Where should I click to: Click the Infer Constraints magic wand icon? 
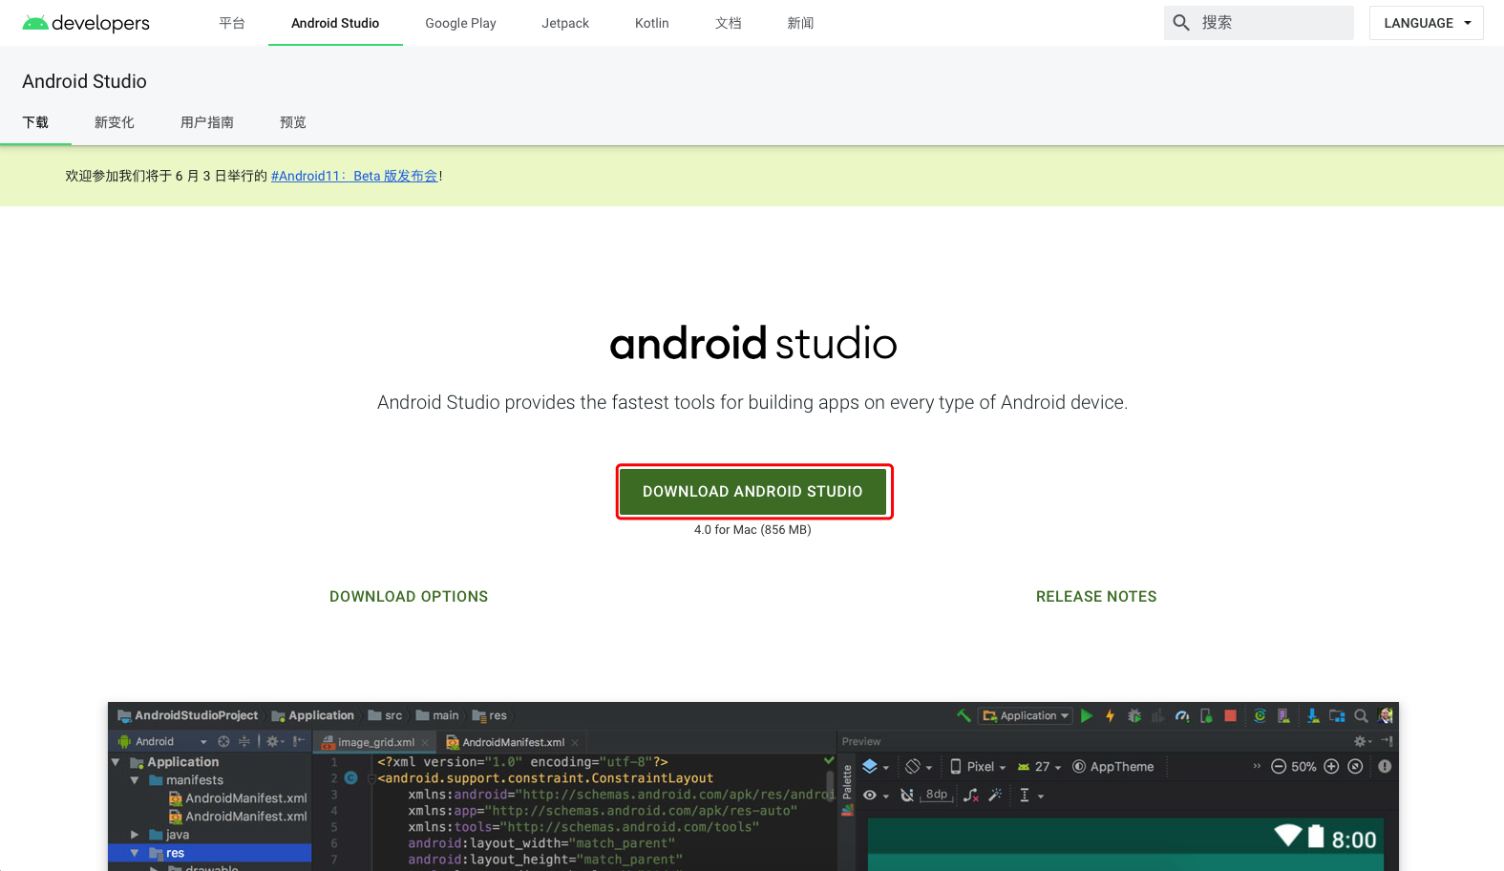point(995,795)
